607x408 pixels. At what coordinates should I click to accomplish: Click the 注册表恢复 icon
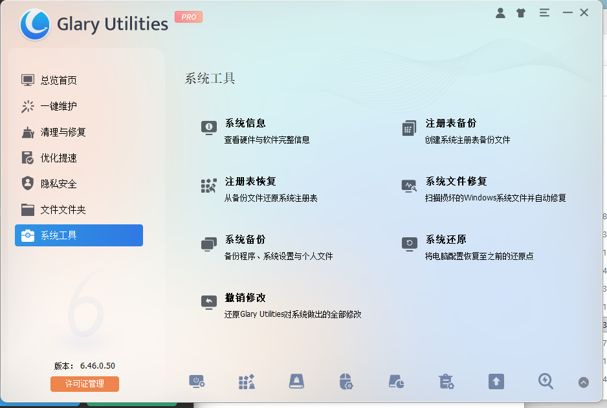tap(208, 186)
